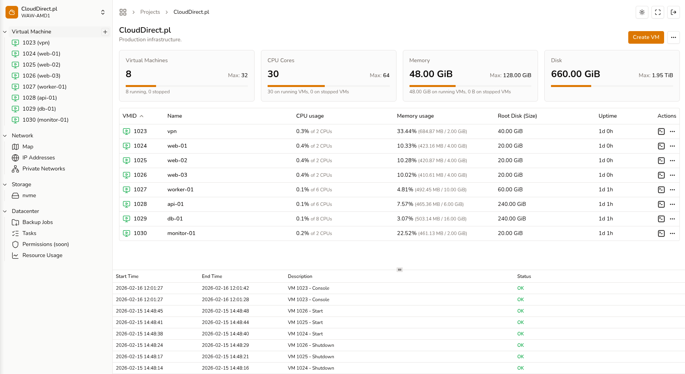Select the nvme storage

[x=28, y=195]
